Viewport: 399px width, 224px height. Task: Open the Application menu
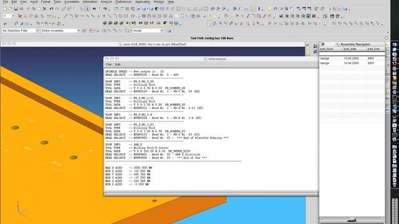coord(143,2)
